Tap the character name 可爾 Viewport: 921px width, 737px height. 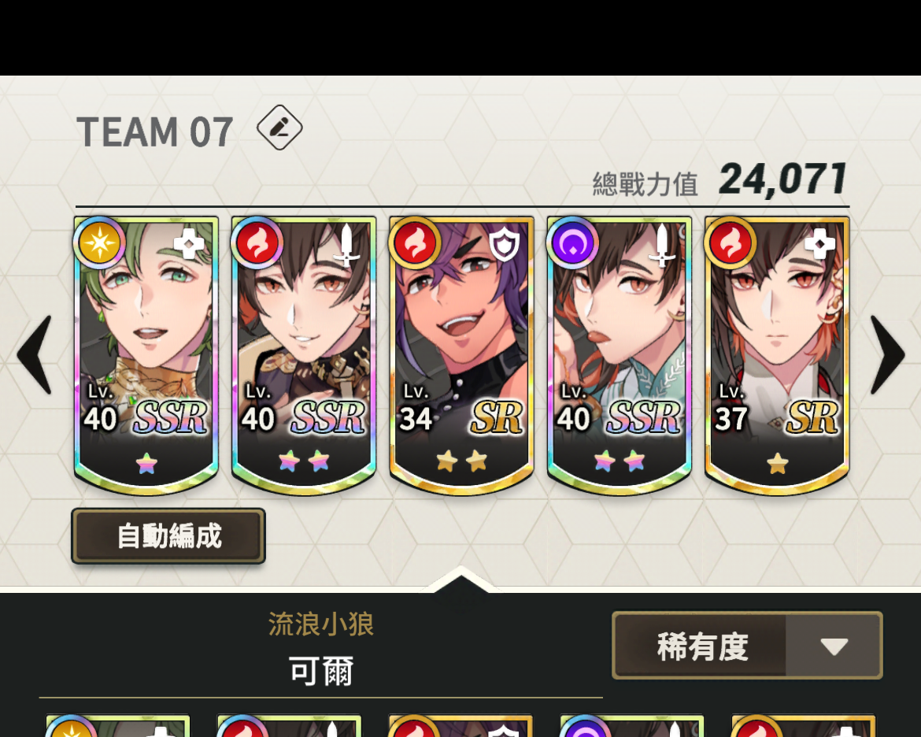320,671
